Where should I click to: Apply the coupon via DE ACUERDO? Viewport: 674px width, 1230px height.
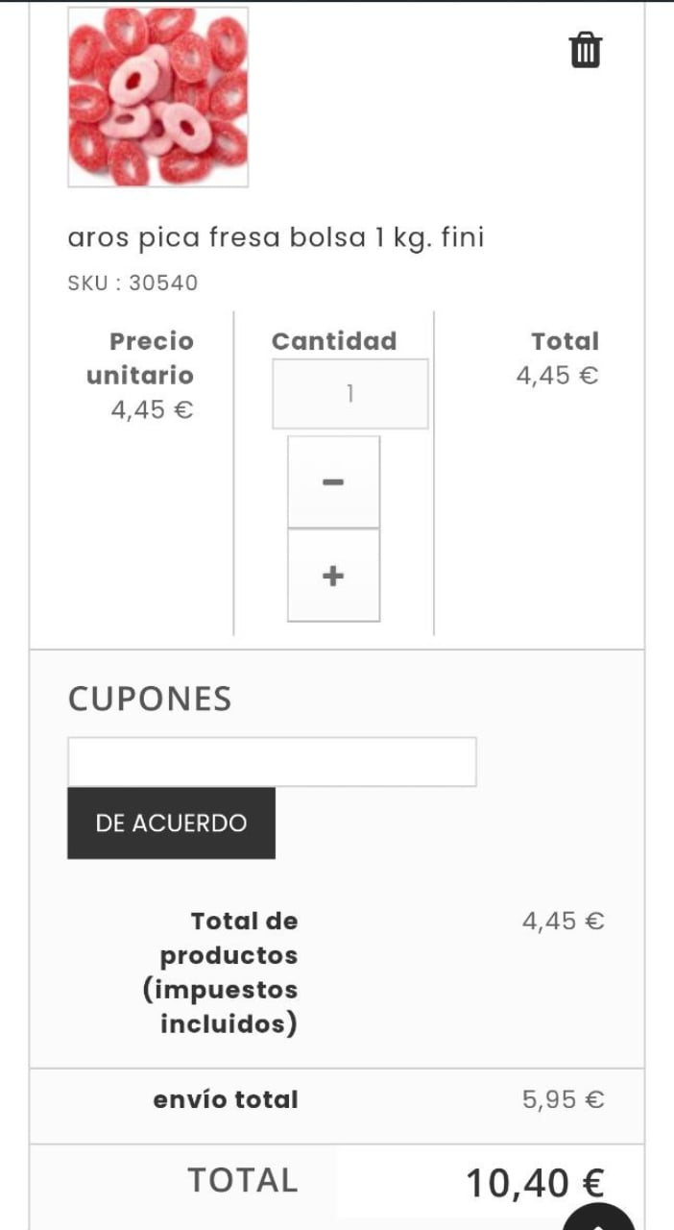click(x=170, y=823)
